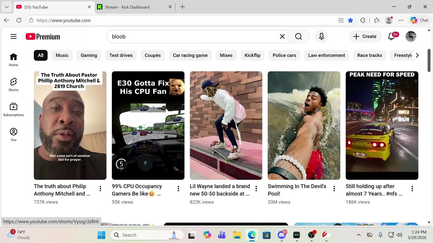
Task: Select the Mixes filter chip
Action: click(226, 55)
